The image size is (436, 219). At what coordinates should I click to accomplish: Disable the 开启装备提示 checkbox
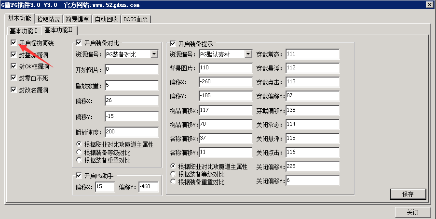(x=173, y=43)
